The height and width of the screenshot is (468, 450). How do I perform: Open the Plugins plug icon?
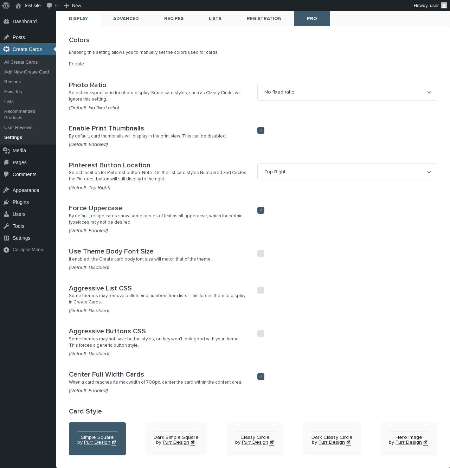(x=6, y=202)
